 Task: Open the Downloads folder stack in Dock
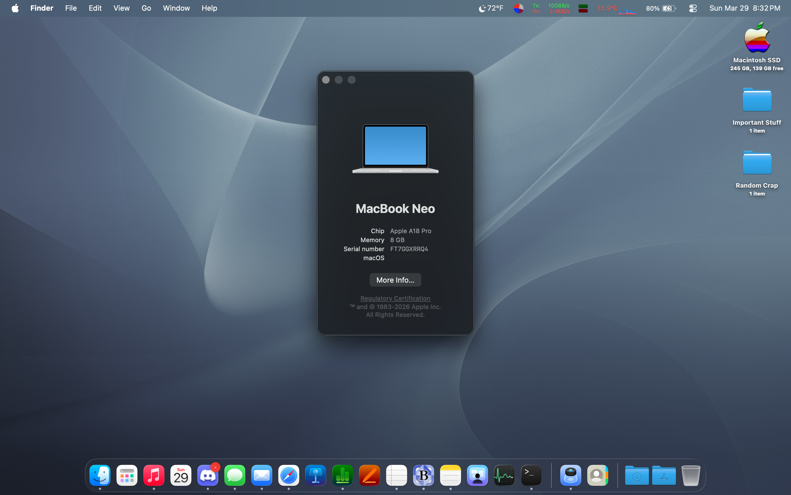637,475
